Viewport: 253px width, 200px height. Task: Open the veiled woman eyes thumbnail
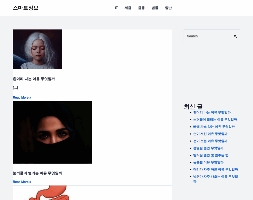coord(52,132)
